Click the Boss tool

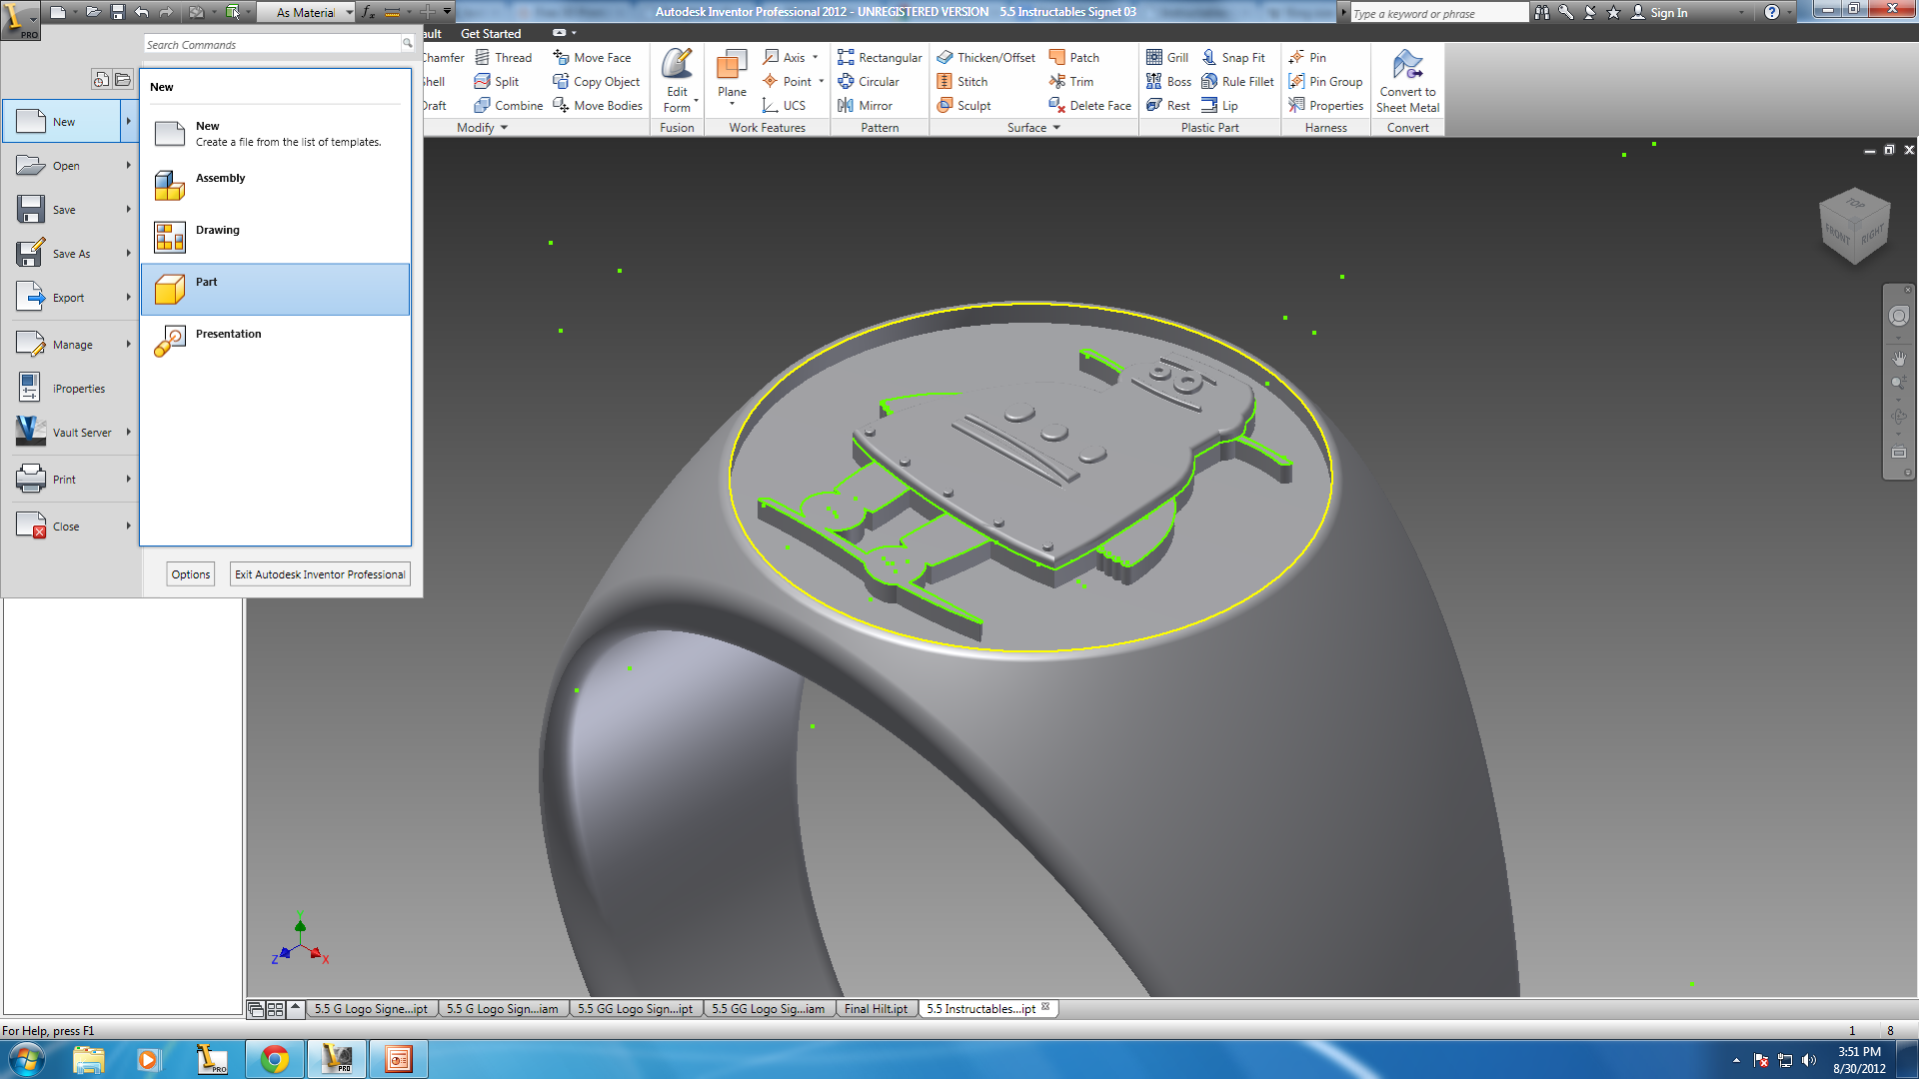(x=1169, y=82)
